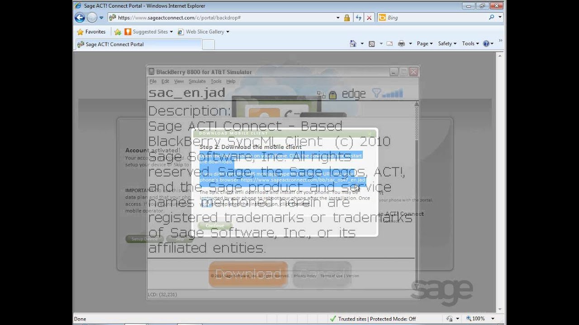Click the green Continue button in dialog
Image resolution: width=579 pixels, height=325 pixels.
215,226
